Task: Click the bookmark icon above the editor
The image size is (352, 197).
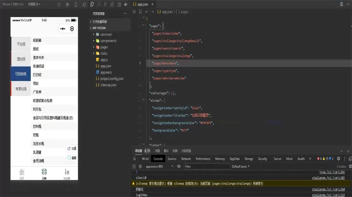Action: [x=140, y=12]
